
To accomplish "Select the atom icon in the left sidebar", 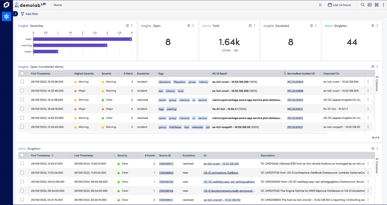I will click(x=6, y=17).
